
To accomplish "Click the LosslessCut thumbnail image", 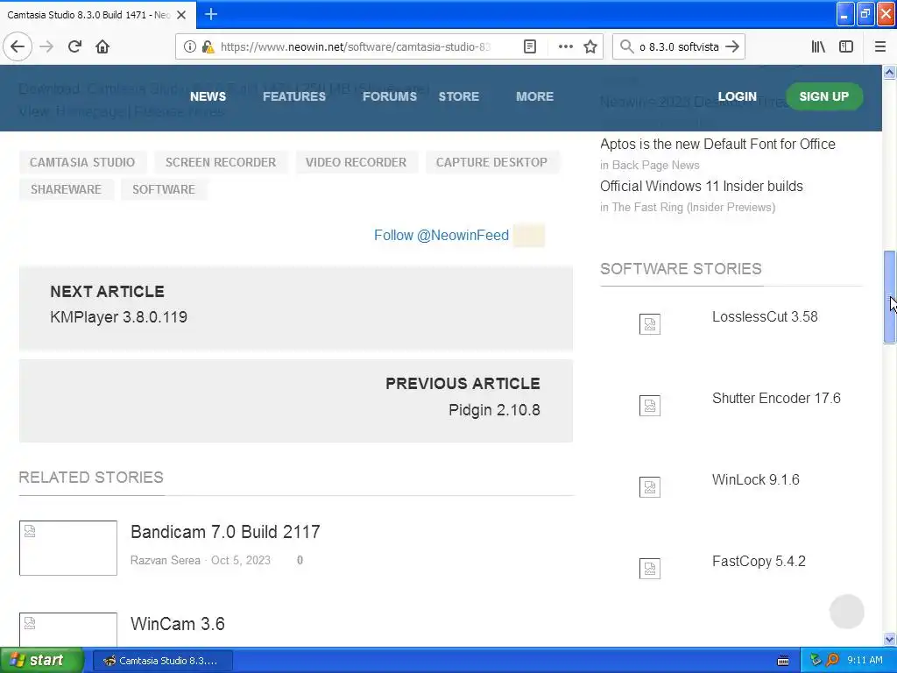I will (650, 324).
